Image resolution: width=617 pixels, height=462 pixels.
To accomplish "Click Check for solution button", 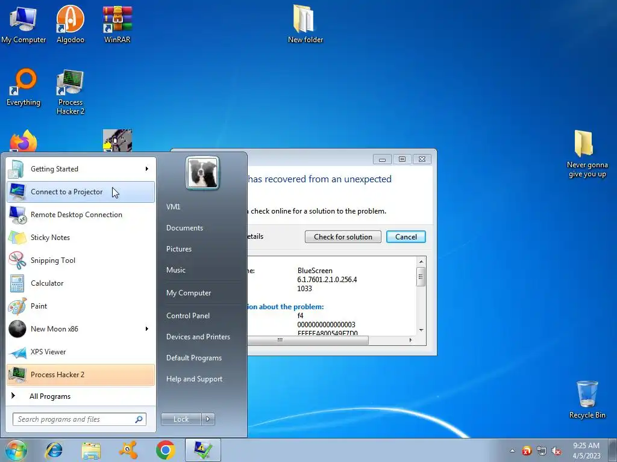I will click(343, 237).
